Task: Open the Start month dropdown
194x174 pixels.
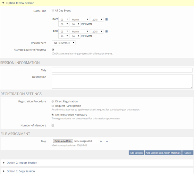Action: coord(79,20)
